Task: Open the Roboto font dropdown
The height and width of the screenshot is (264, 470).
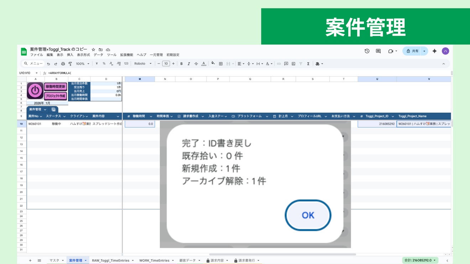Action: click(143, 64)
